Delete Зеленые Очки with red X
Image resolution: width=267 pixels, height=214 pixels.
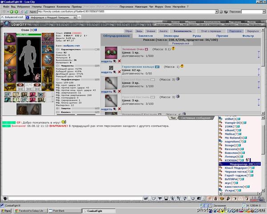point(119,61)
